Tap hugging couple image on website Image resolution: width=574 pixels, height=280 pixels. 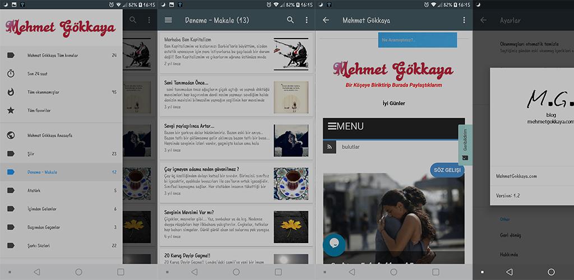tap(394, 218)
